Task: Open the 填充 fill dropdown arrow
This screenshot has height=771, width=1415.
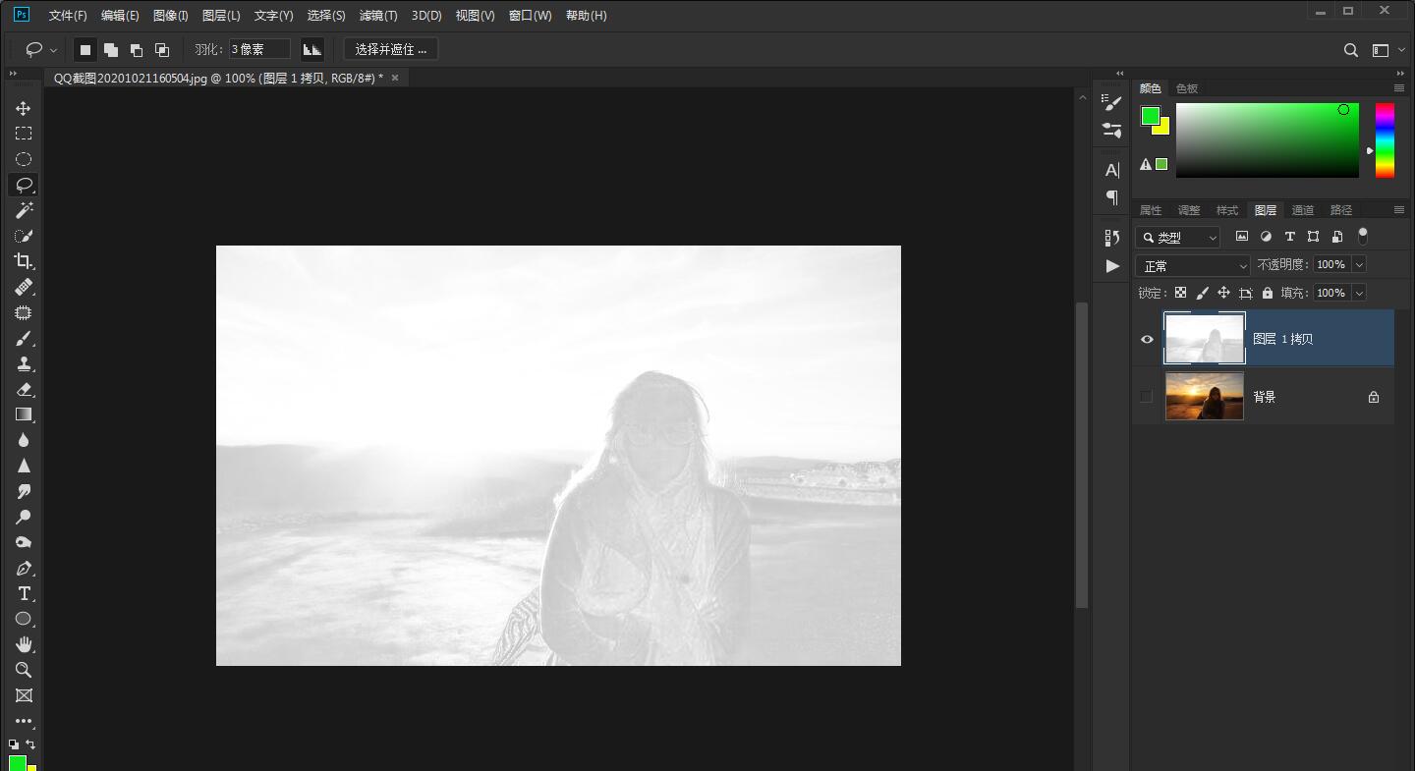Action: point(1359,293)
